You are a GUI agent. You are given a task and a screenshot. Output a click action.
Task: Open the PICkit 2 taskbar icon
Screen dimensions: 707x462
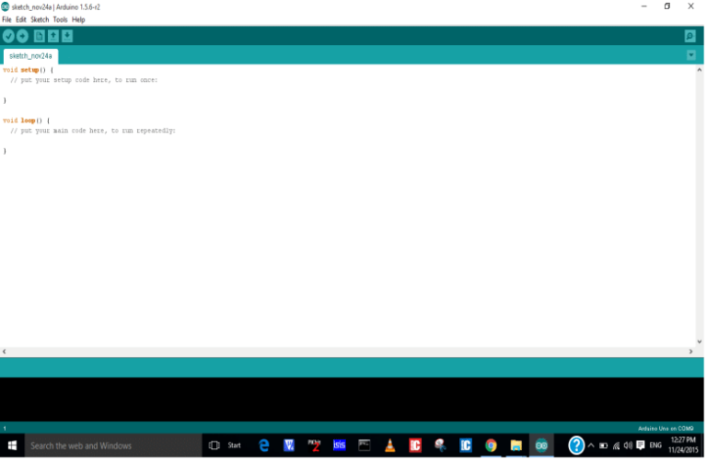[314, 445]
